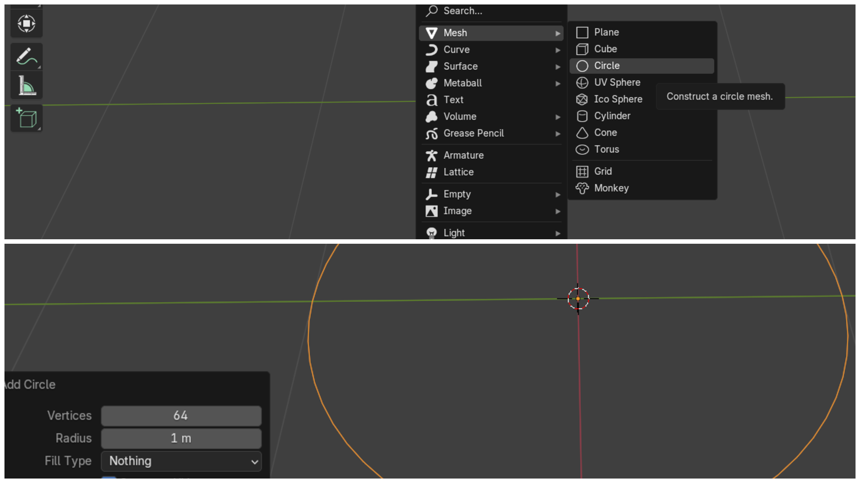Select the Transform tool in toolbar
The width and height of the screenshot is (860, 483).
click(26, 23)
